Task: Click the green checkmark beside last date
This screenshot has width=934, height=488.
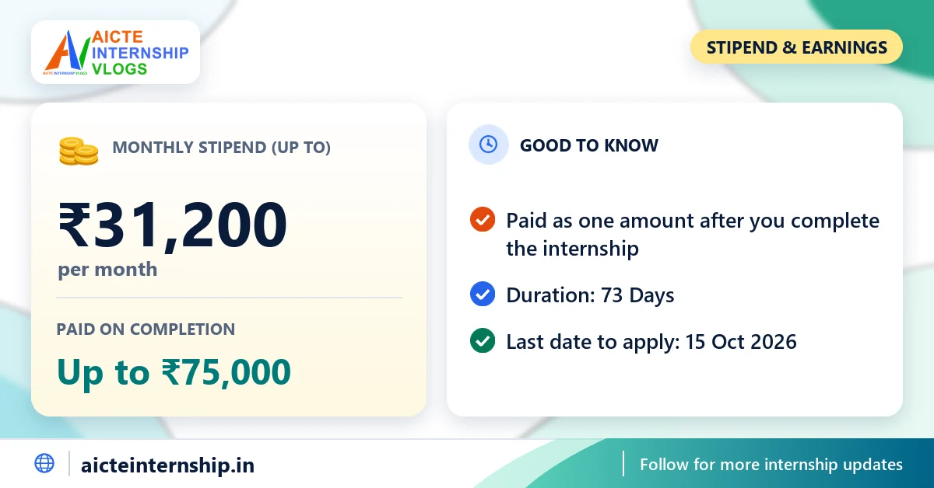Action: (483, 341)
